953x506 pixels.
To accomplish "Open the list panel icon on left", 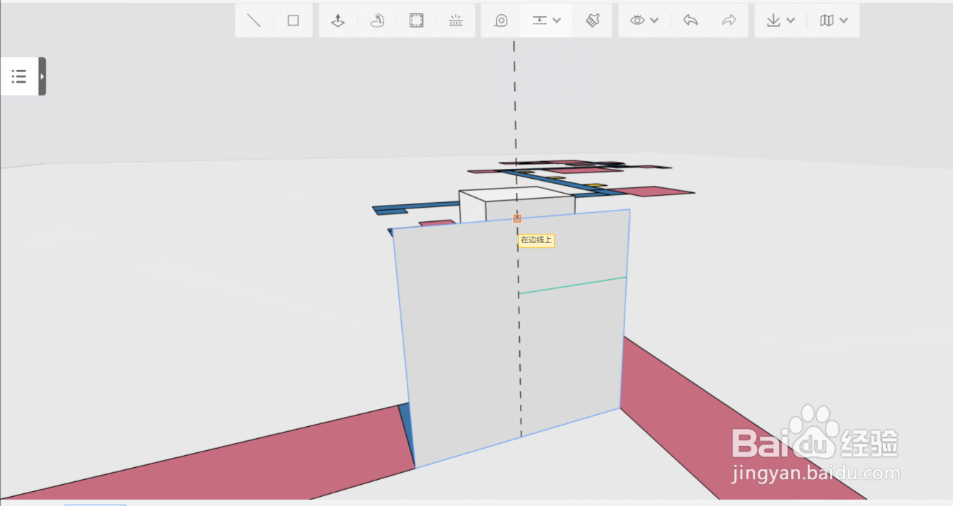I will pos(19,76).
